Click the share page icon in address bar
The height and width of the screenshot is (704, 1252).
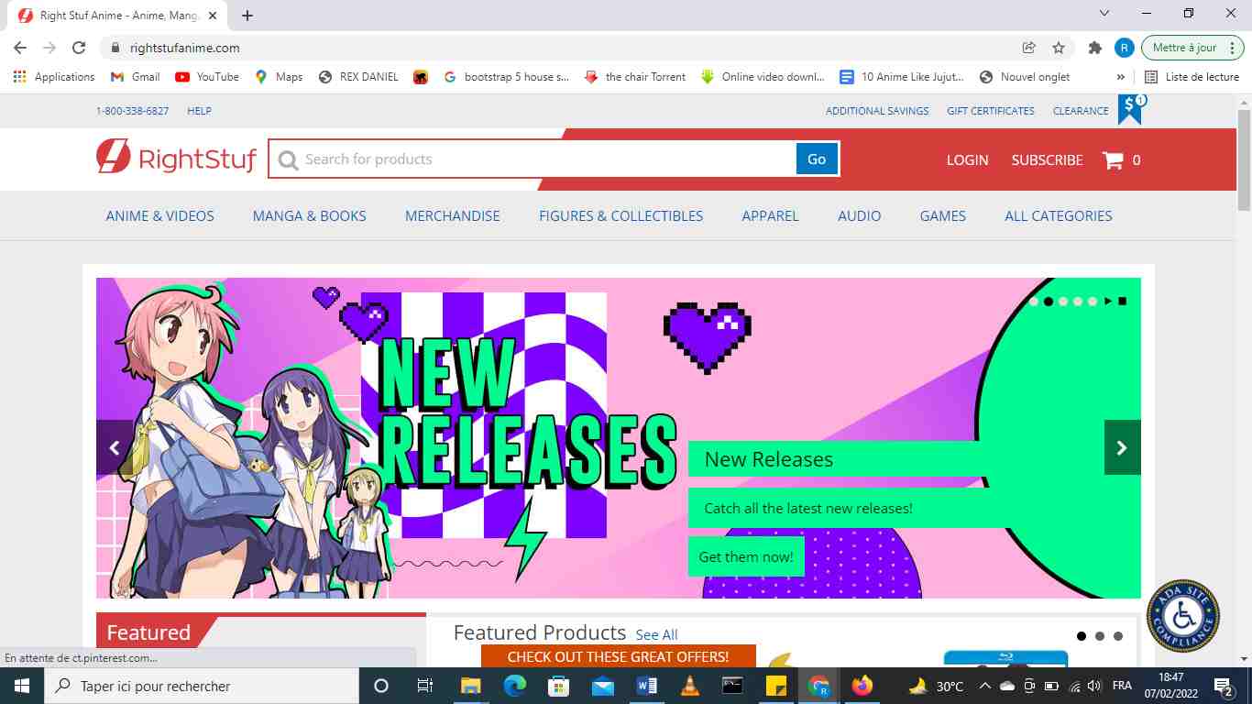[1029, 48]
